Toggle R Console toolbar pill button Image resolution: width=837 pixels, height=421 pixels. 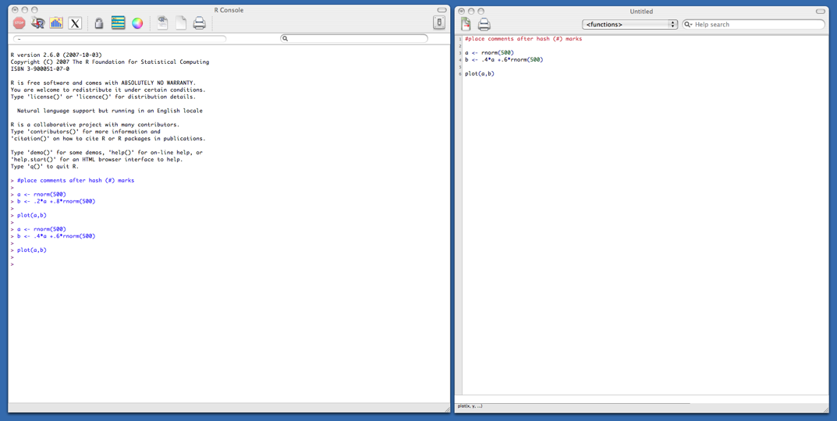[442, 10]
